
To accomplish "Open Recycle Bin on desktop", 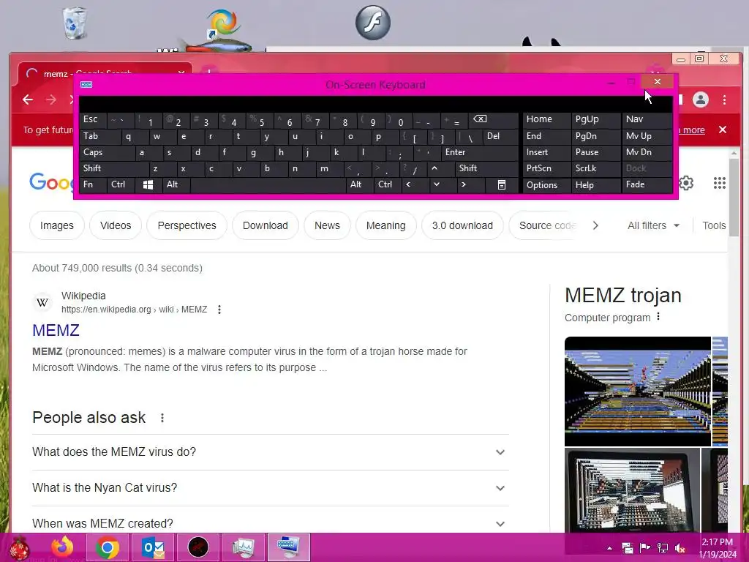I will click(75, 23).
